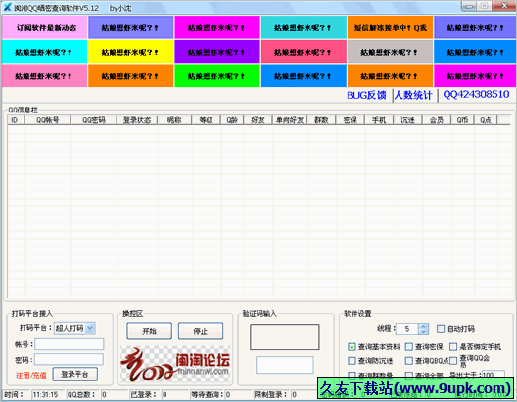Focus the captcha text input field
Screen dimensions: 517x402
coord(285,365)
